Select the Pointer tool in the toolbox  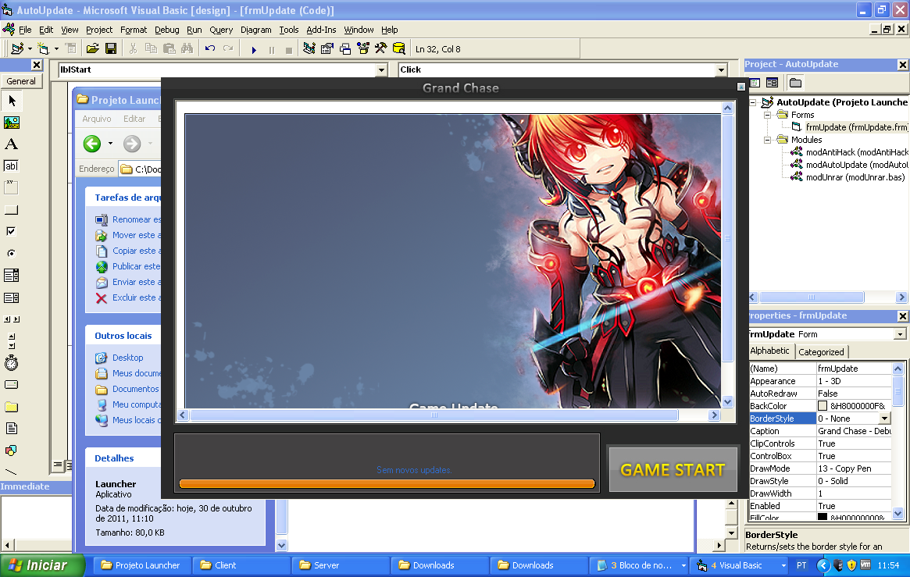(x=12, y=101)
